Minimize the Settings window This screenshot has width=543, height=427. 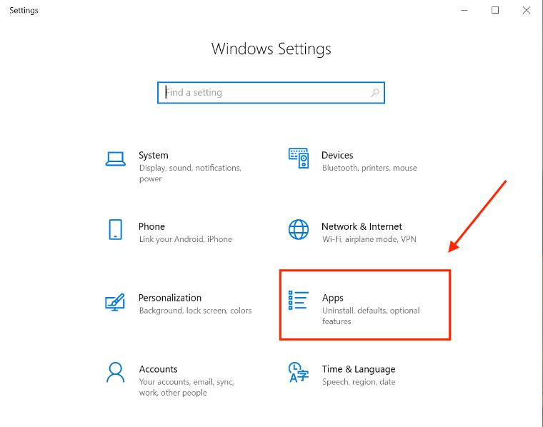464,11
